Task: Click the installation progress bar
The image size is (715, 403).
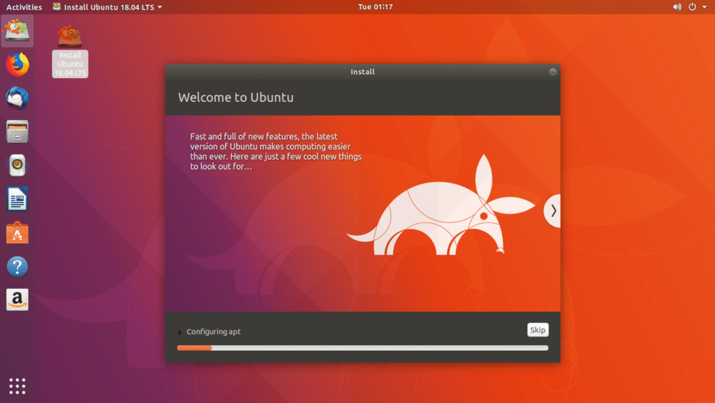Action: click(x=362, y=347)
